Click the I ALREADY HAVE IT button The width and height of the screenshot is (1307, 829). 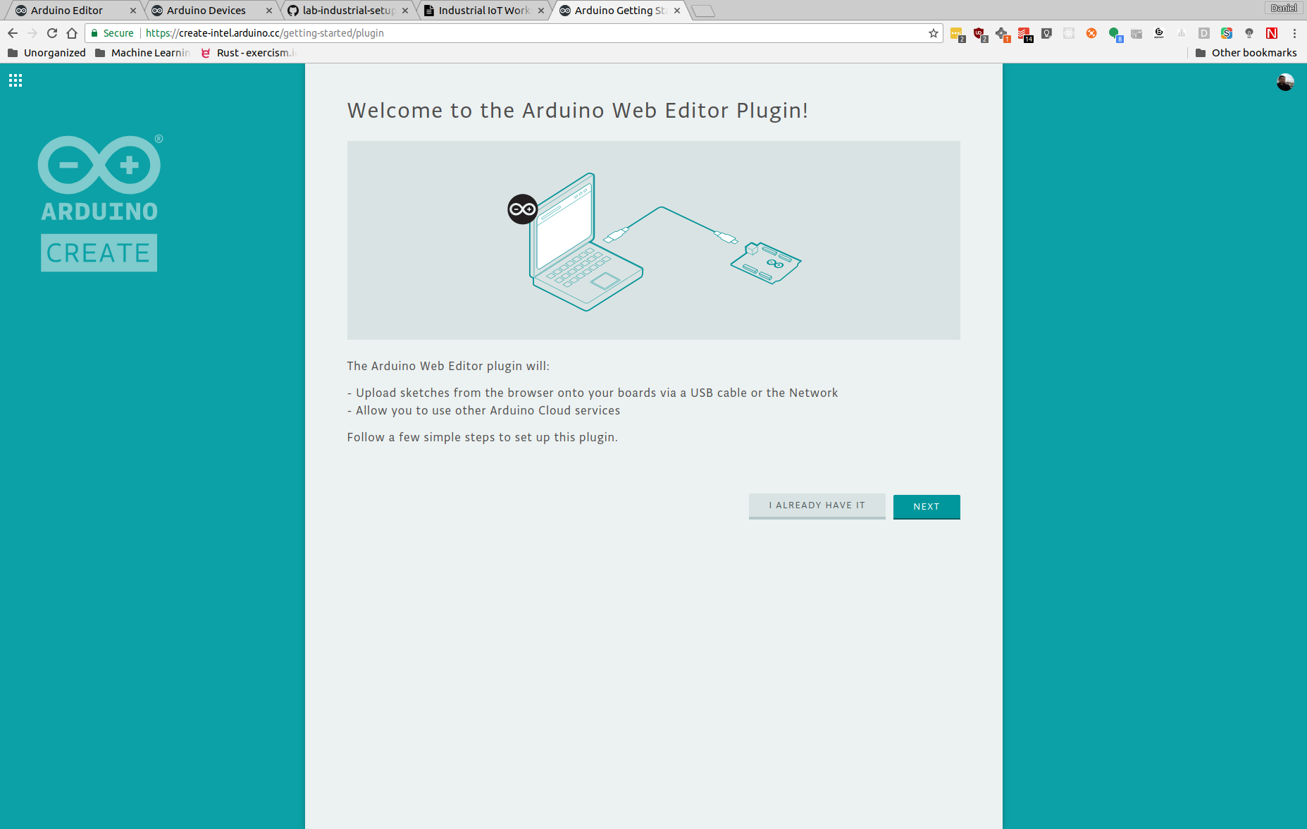[817, 506]
